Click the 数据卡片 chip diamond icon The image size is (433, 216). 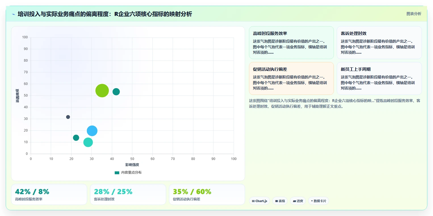312,201
